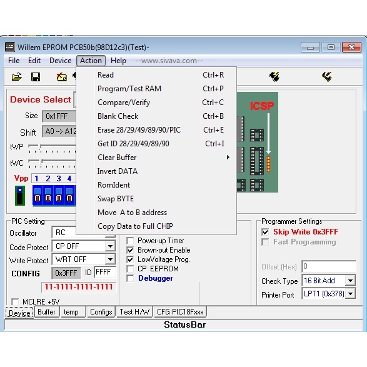The width and height of the screenshot is (367, 367).
Task: Select the Device tab
Action: pyautogui.click(x=19, y=313)
